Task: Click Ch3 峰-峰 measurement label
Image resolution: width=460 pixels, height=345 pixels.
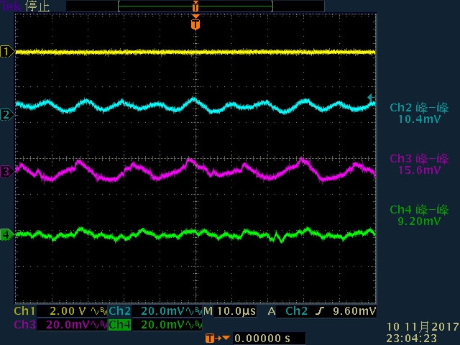Action: pos(419,158)
